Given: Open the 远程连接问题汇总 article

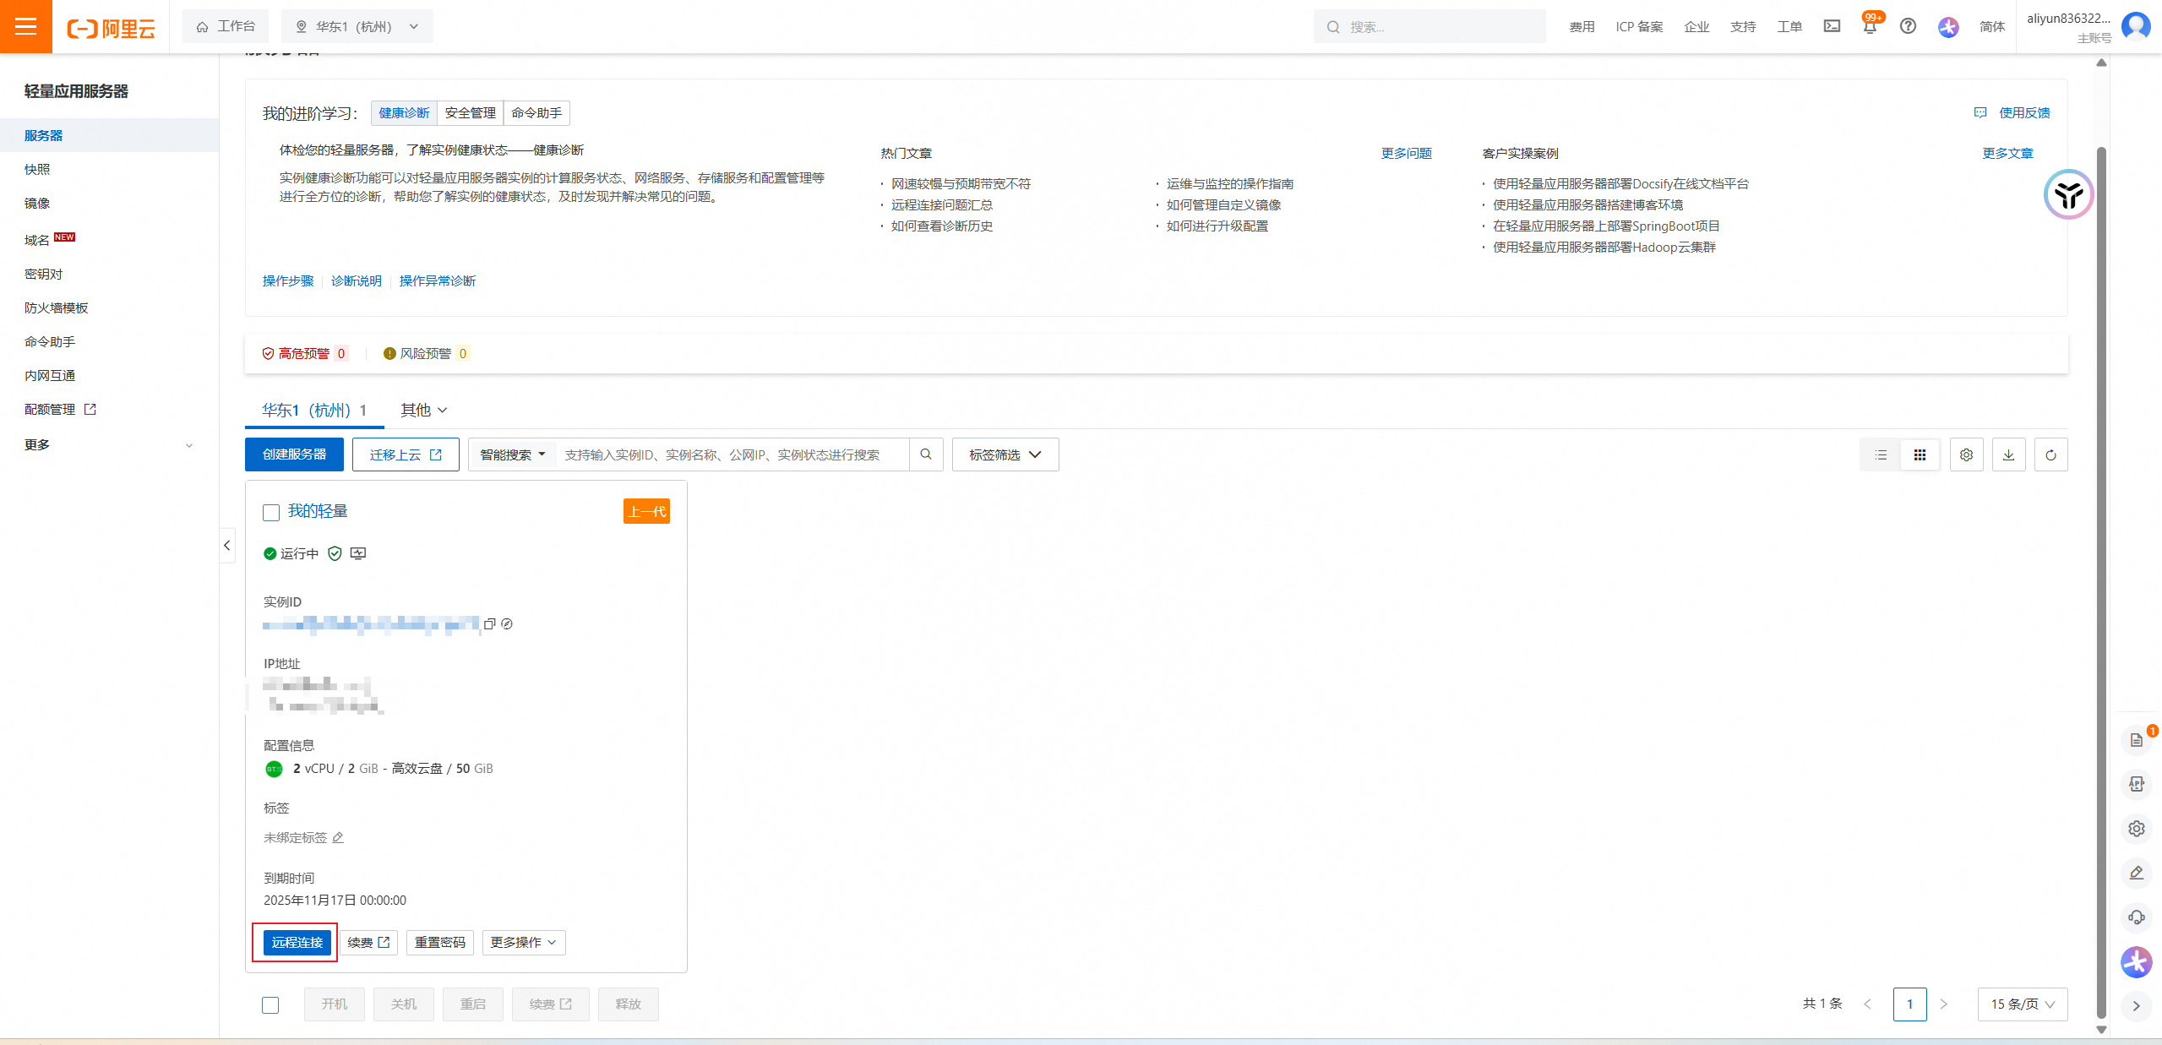Looking at the screenshot, I should coord(942,205).
